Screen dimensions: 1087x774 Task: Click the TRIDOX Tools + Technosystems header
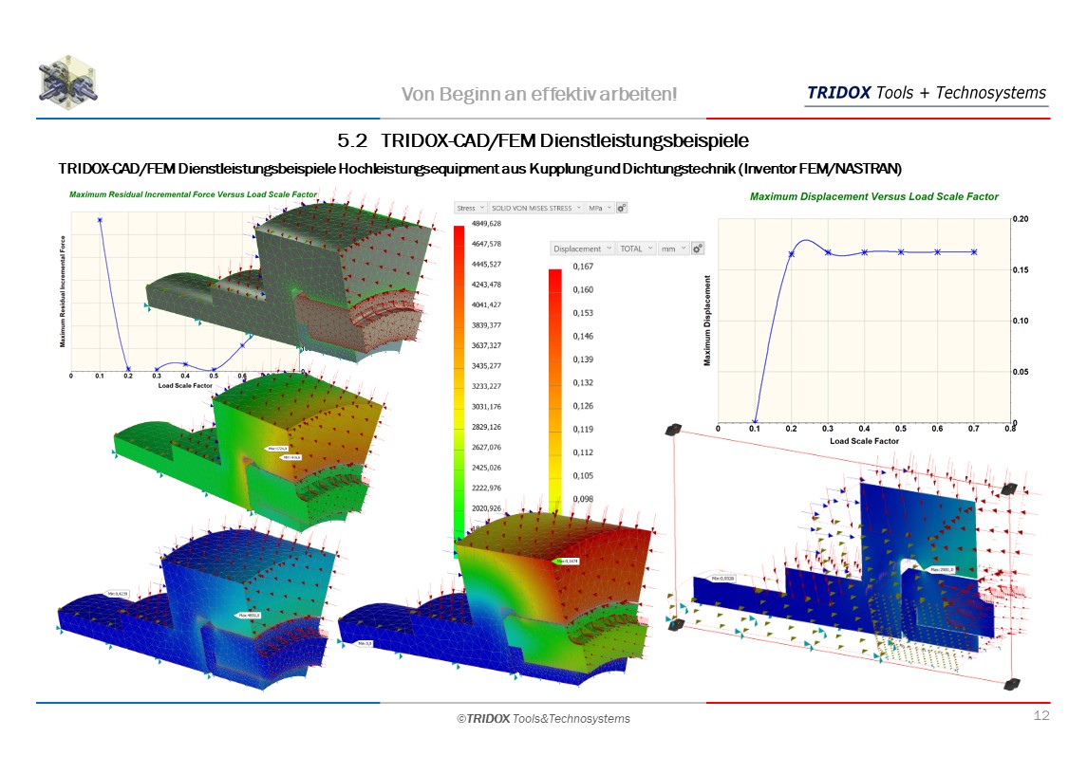[x=926, y=93]
